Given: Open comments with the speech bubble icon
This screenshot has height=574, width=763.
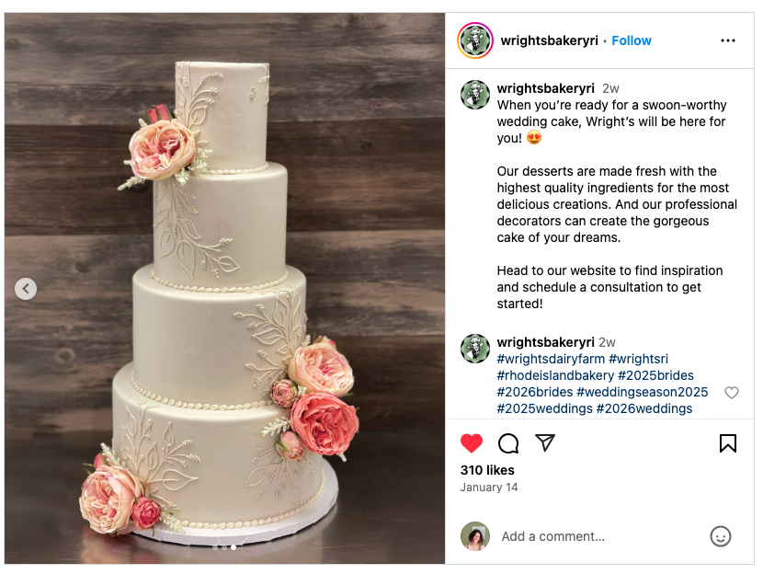Looking at the screenshot, I should point(508,443).
